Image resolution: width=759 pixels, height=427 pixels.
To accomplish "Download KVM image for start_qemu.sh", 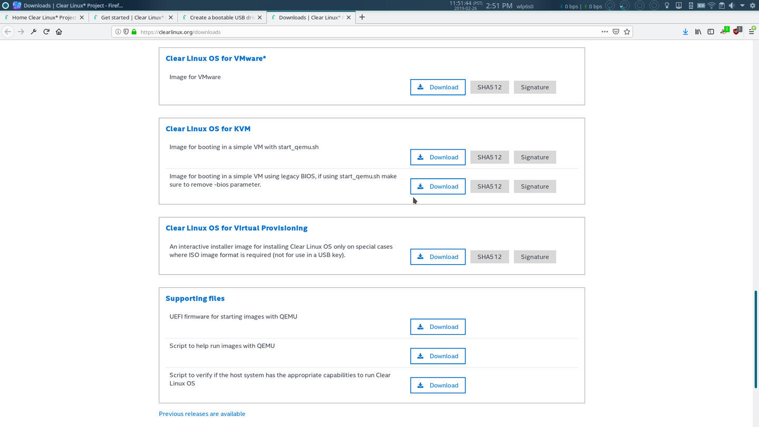I will (437, 157).
